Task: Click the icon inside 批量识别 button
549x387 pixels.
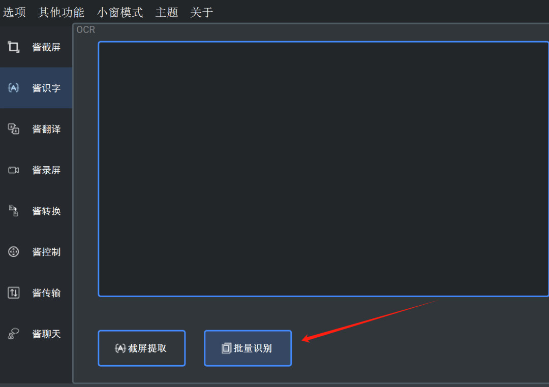Action: click(x=226, y=348)
